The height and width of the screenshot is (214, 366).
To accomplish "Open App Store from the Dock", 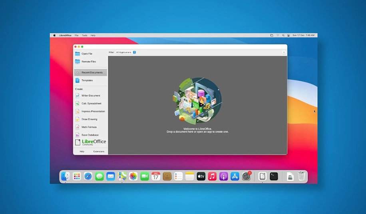I will 235,176.
